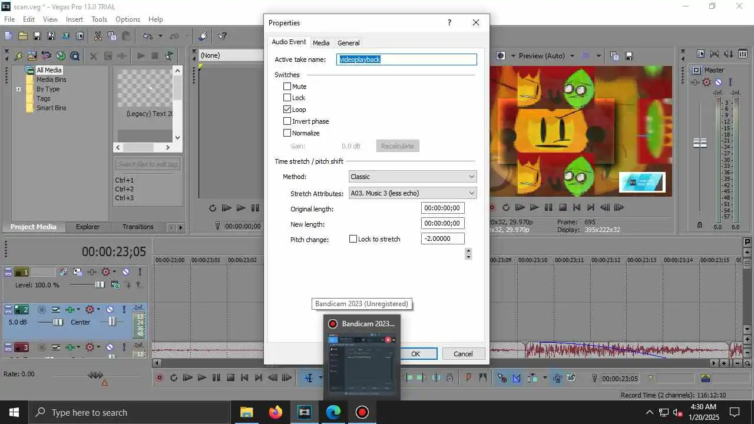This screenshot has width=754, height=424.
Task: Click OK in the Properties dialog
Action: (415, 354)
